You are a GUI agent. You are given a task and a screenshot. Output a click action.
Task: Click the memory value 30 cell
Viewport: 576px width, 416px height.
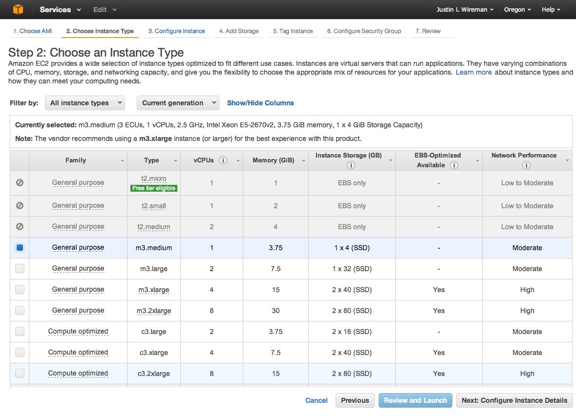[276, 311]
